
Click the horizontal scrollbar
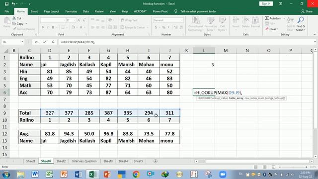pyautogui.click(x=257, y=161)
